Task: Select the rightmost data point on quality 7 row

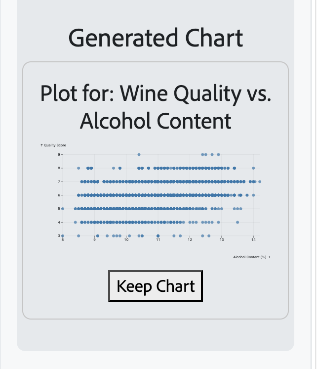Action: tap(260, 182)
